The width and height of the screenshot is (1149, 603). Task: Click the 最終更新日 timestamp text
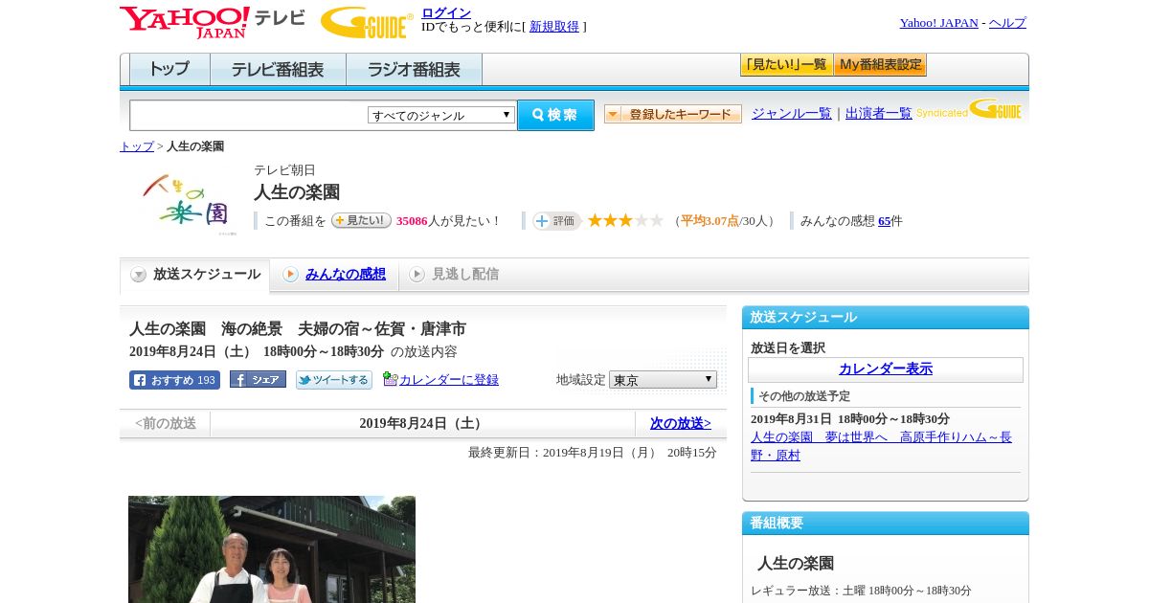tap(593, 453)
